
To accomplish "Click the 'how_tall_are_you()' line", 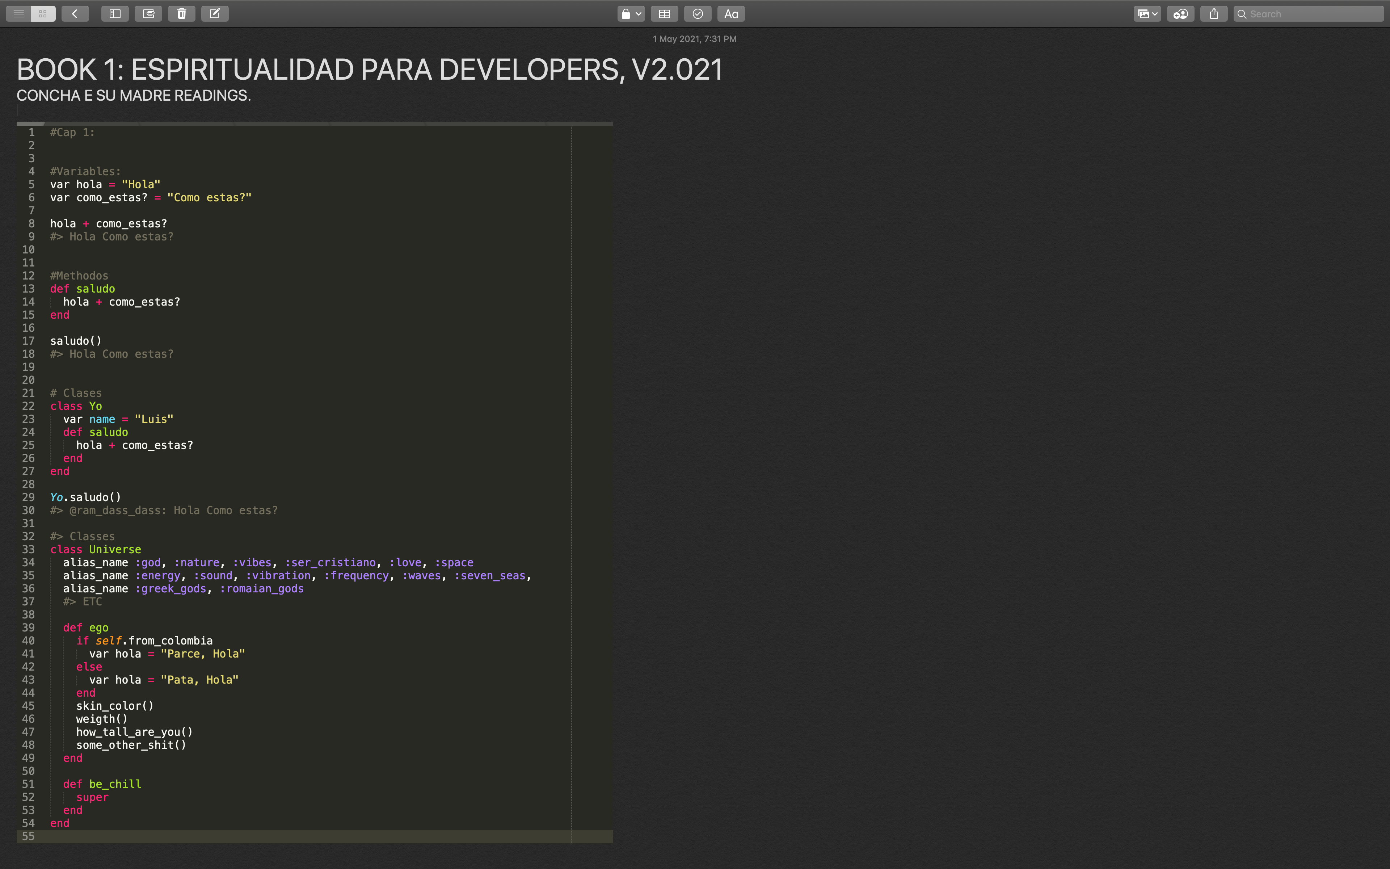I will pos(134,732).
